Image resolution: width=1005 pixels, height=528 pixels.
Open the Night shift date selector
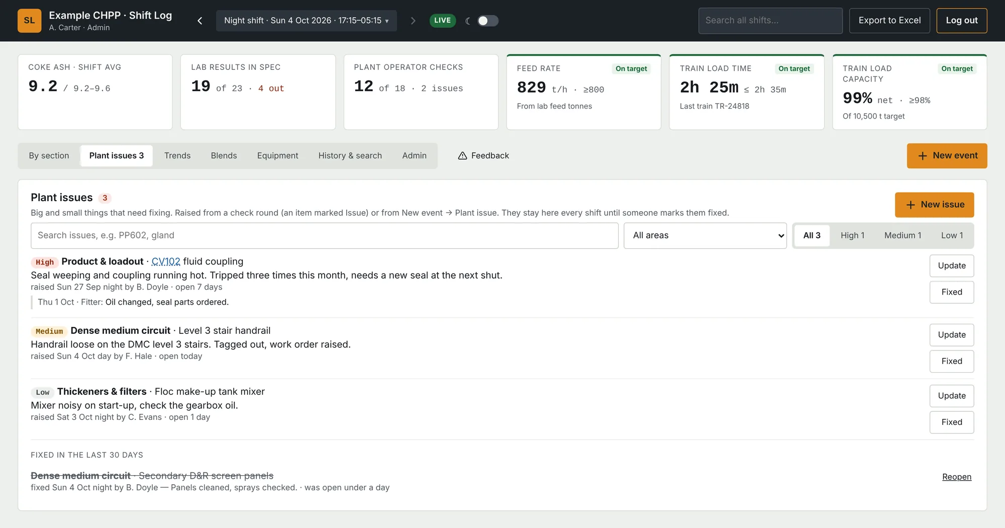click(307, 21)
